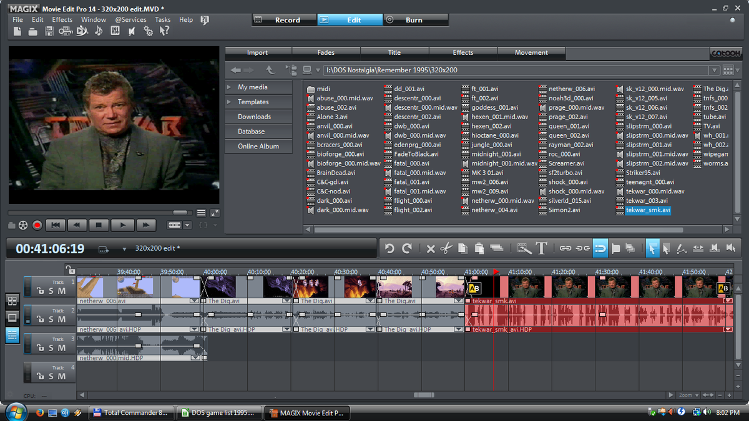Toggle Mute on Track 2
Image resolution: width=749 pixels, height=421 pixels.
point(62,319)
